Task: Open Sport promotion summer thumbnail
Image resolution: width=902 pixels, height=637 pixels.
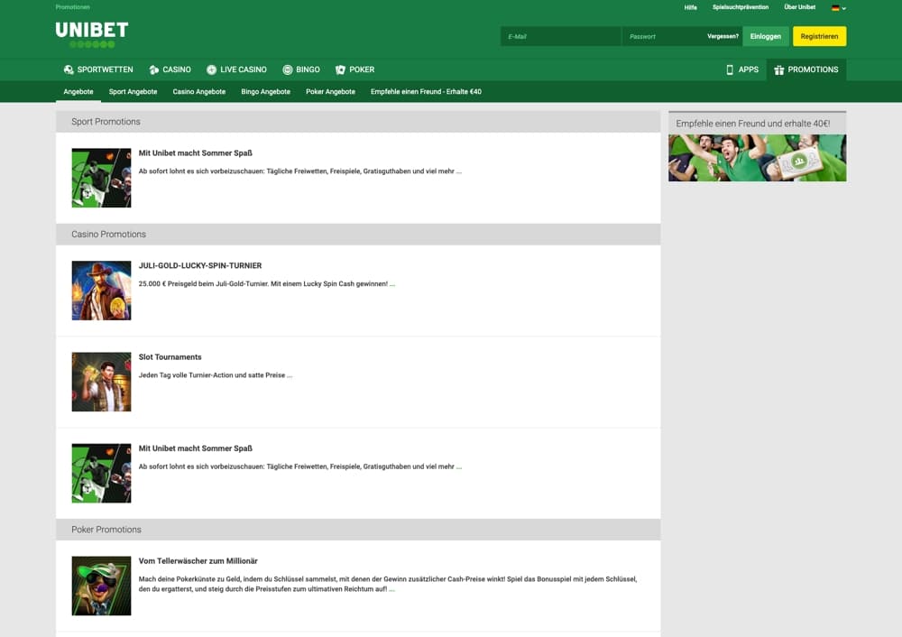Action: (101, 178)
